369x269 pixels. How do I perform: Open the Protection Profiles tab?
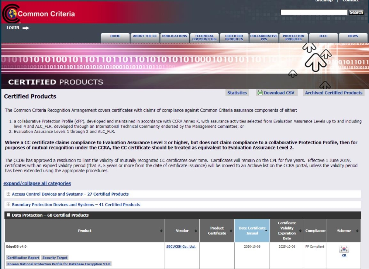tap(294, 38)
